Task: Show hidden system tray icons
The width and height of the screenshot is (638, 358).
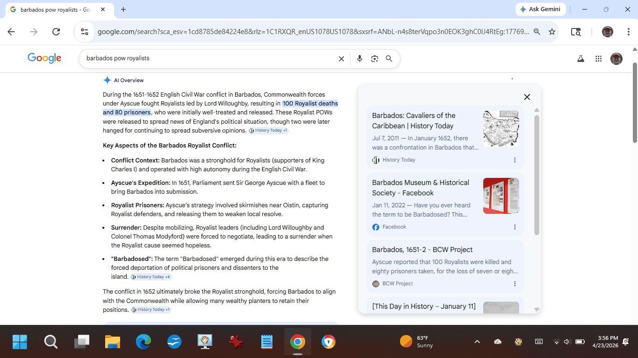Action: (x=477, y=342)
